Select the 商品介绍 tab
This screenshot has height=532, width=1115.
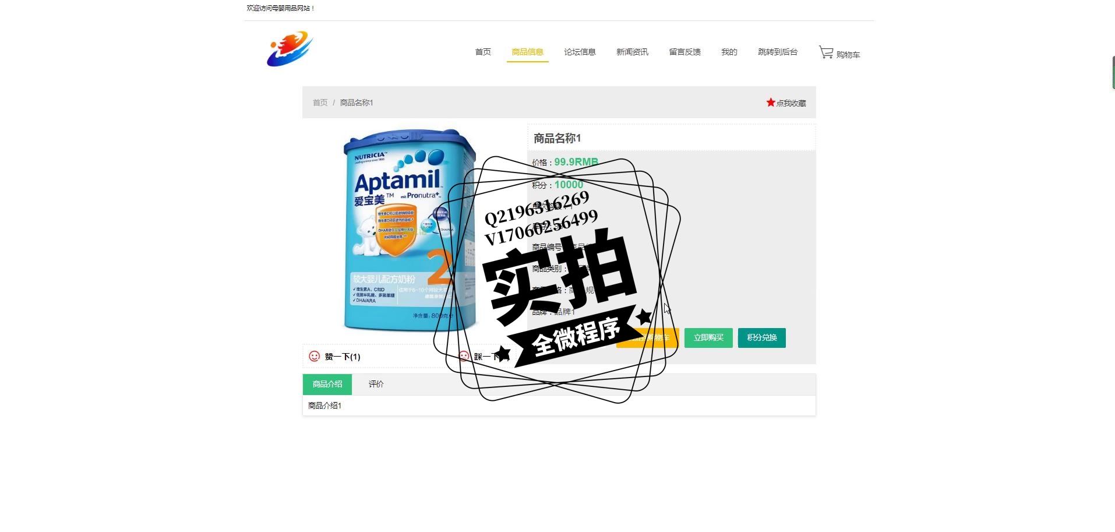(x=327, y=385)
